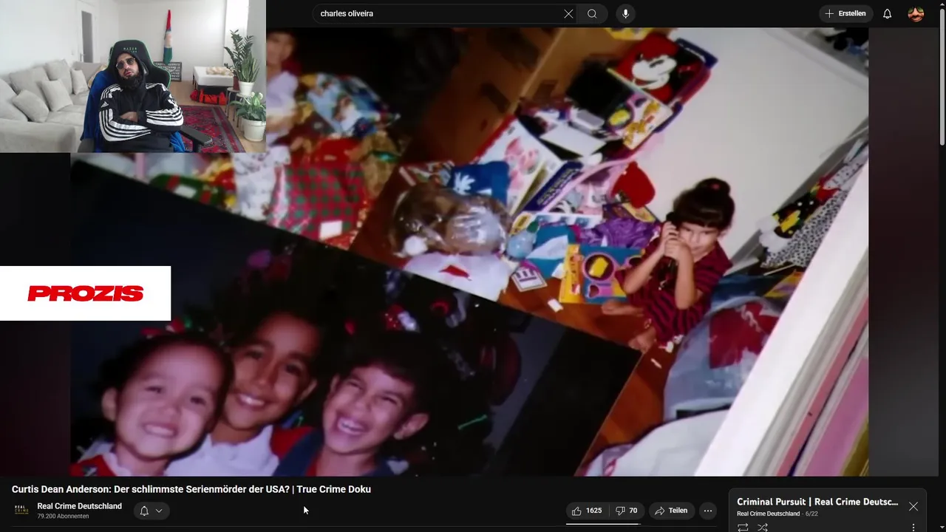Click the Prozis sponsor logo overlay
The width and height of the screenshot is (946, 532).
click(x=85, y=293)
